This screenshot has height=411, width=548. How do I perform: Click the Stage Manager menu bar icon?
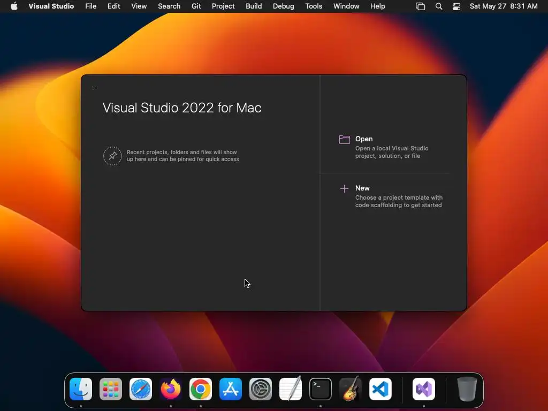tap(421, 6)
